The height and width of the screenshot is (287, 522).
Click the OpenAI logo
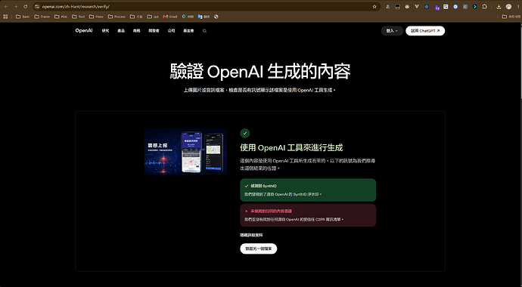coord(84,30)
